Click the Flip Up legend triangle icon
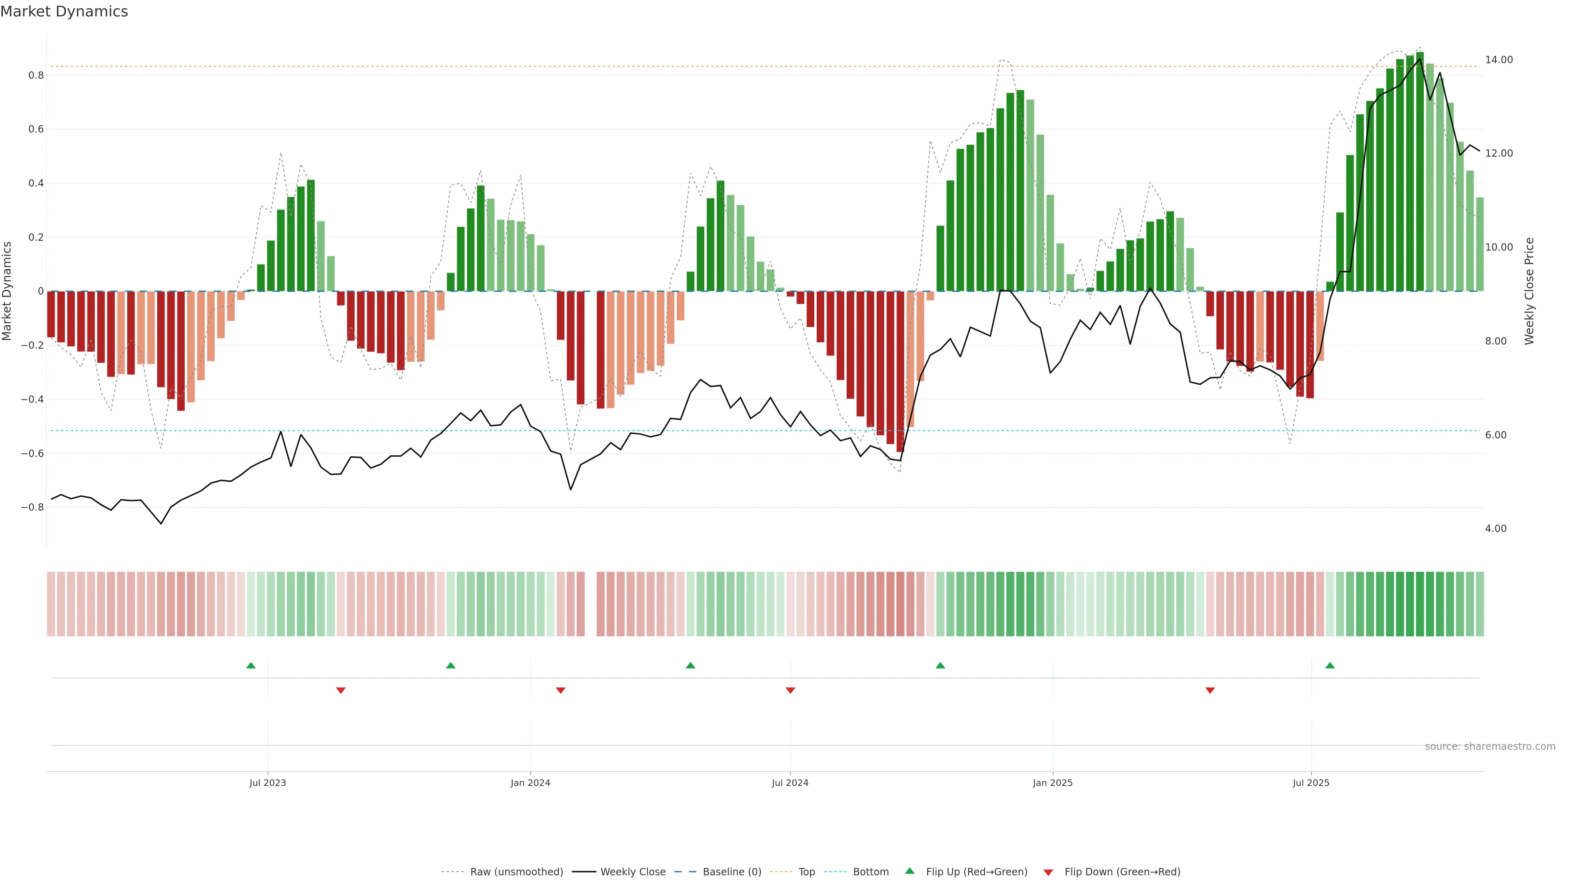Viewport: 1576px width, 886px height. pos(909,871)
